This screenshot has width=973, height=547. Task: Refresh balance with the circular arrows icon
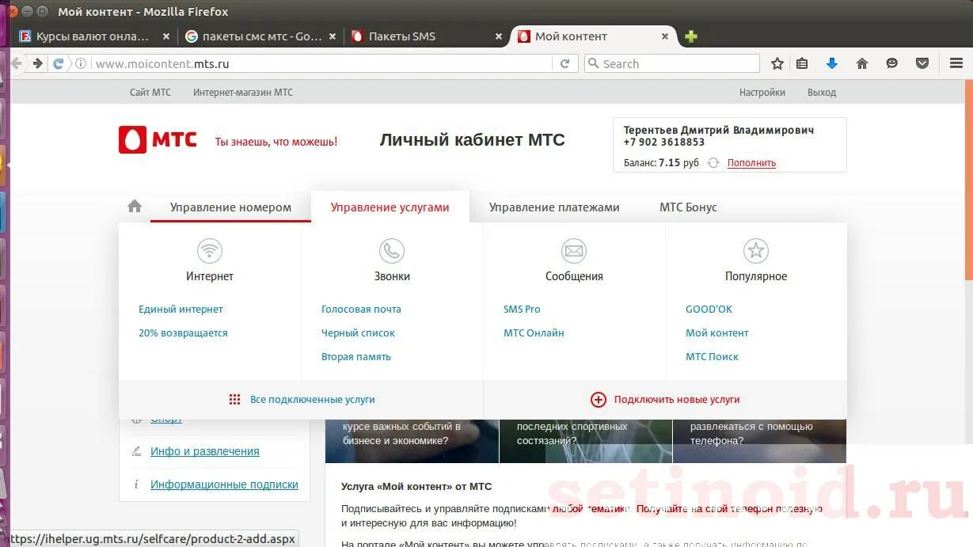point(713,162)
